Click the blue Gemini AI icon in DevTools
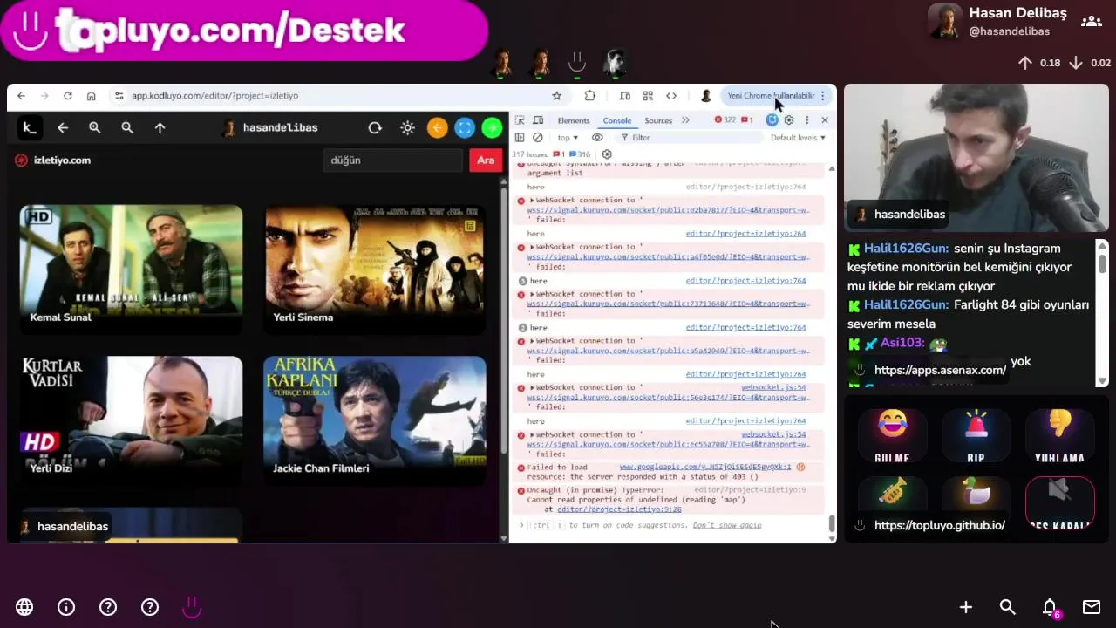Viewport: 1116px width, 628px height. (x=772, y=120)
